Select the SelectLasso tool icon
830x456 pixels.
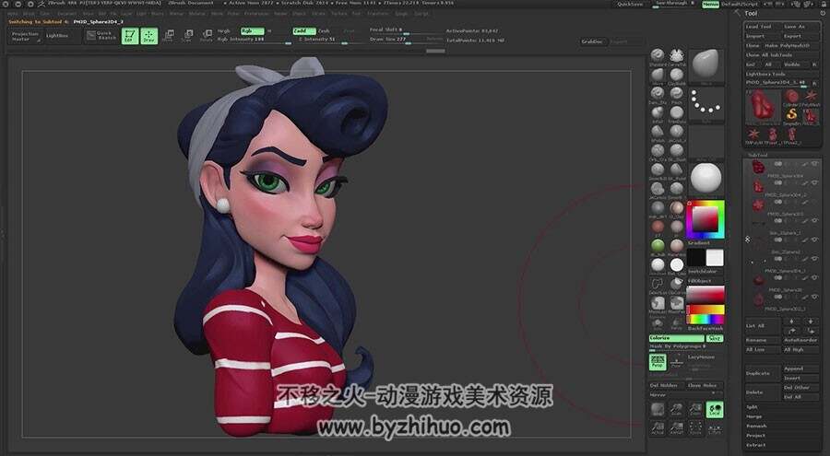658,286
